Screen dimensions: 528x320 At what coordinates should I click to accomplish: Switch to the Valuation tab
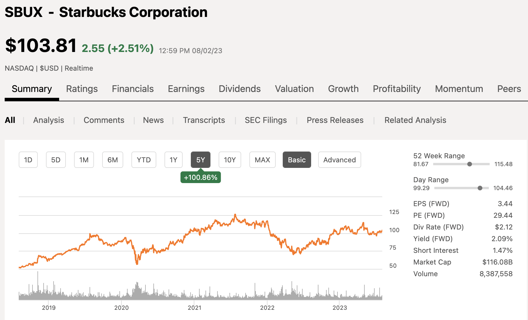294,89
